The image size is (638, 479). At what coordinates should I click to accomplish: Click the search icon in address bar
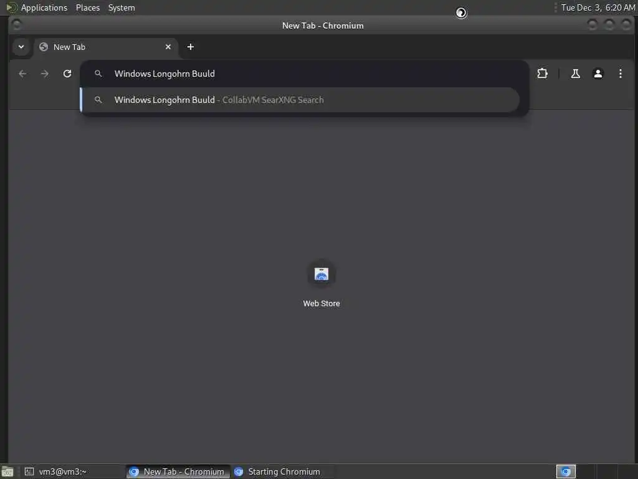click(x=98, y=74)
